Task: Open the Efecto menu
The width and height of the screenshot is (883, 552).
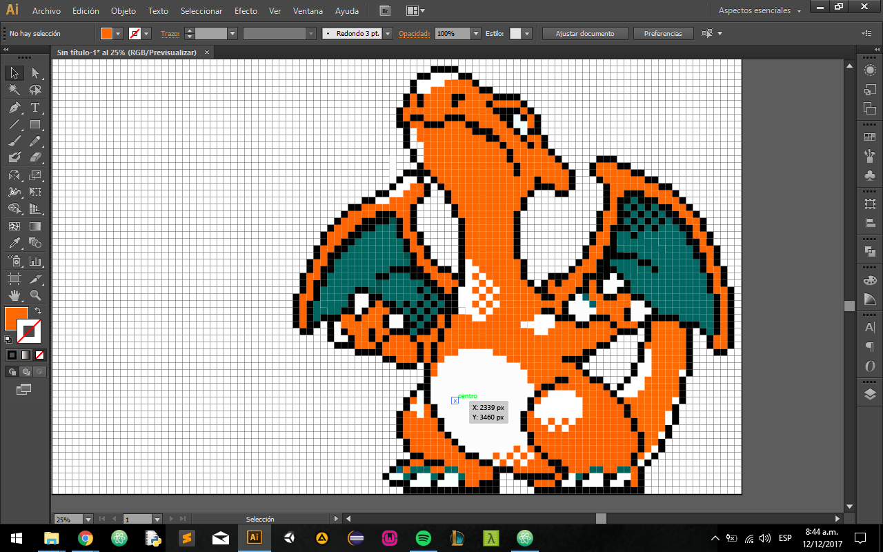Action: pyautogui.click(x=246, y=11)
